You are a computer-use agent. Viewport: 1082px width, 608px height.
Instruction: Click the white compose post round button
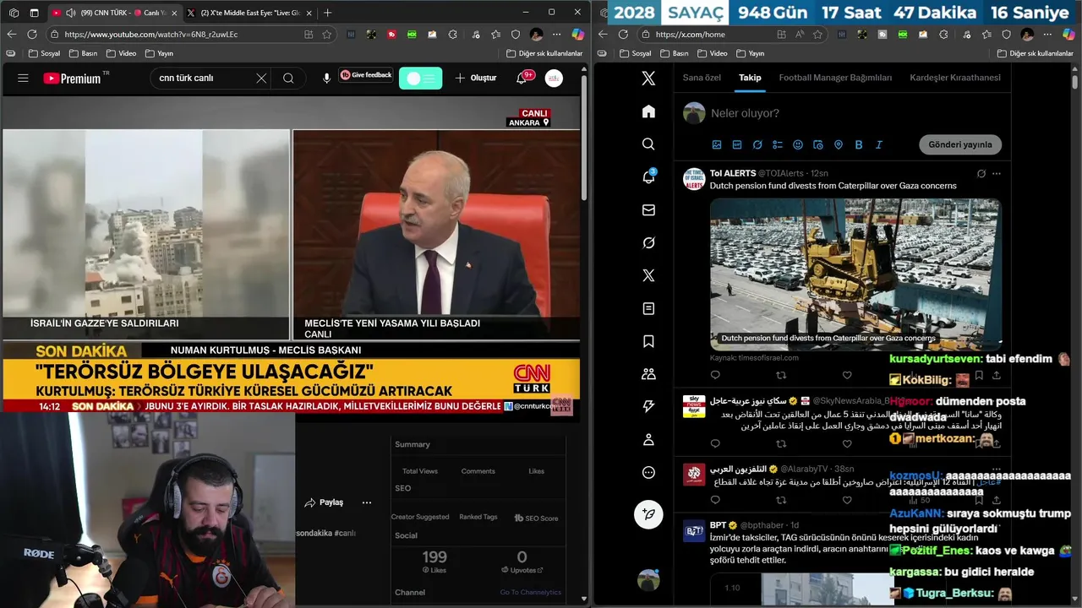point(648,514)
